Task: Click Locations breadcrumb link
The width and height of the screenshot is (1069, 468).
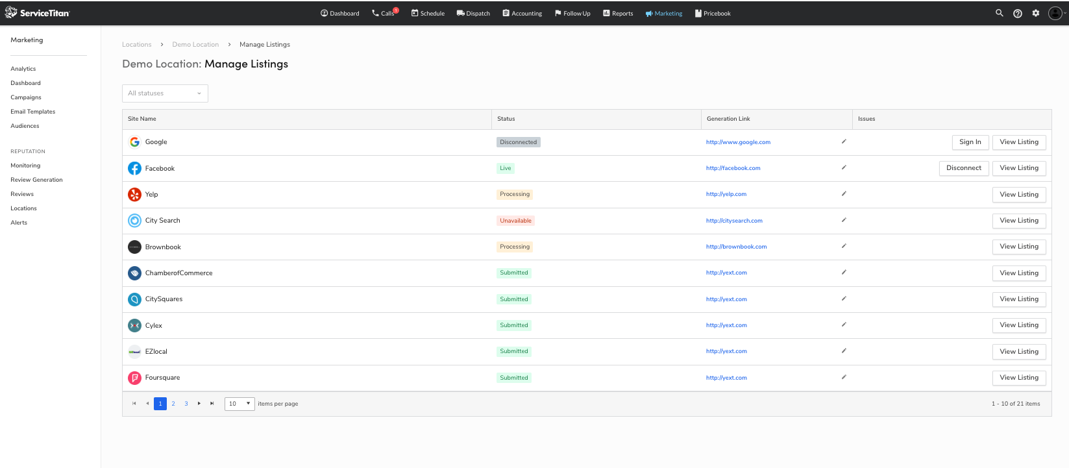Action: tap(137, 45)
